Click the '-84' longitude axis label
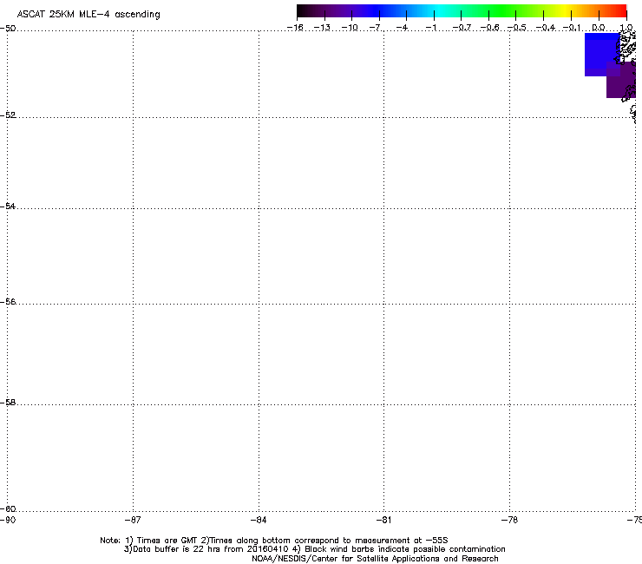The image size is (642, 564). 259,520
